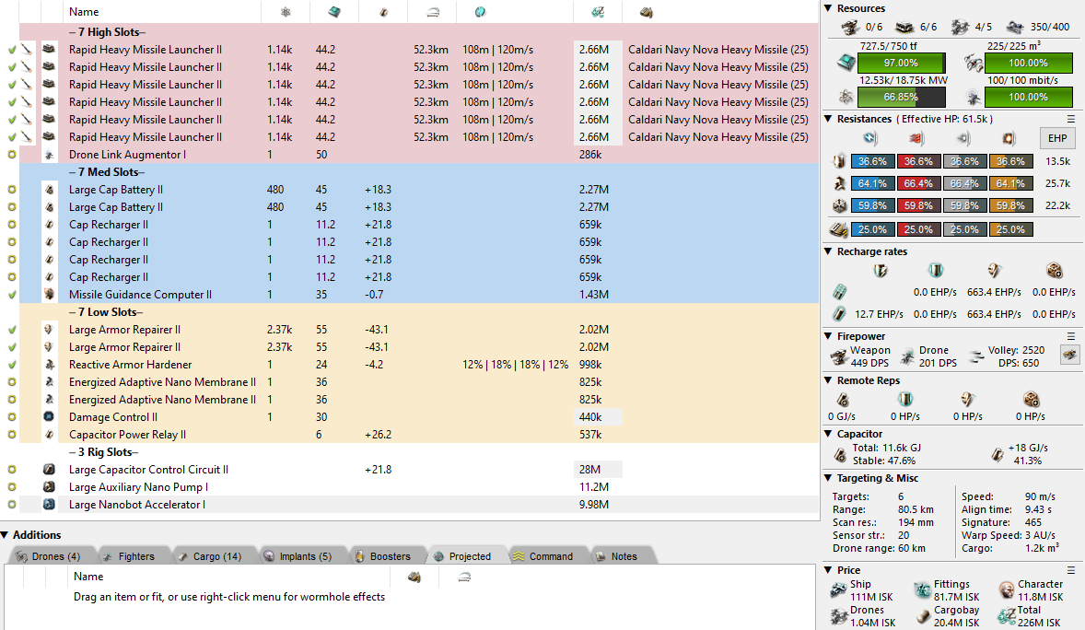This screenshot has height=630, width=1085.
Task: Toggle Missile Guidance Computer II active state
Action: coord(12,295)
